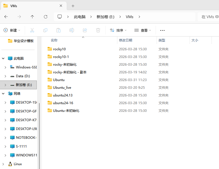
Task: Click the navigation pane scrollbar
Action: tap(39, 136)
